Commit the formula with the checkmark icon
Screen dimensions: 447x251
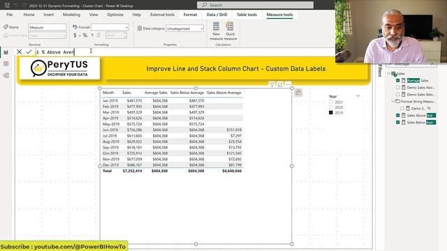(29, 52)
